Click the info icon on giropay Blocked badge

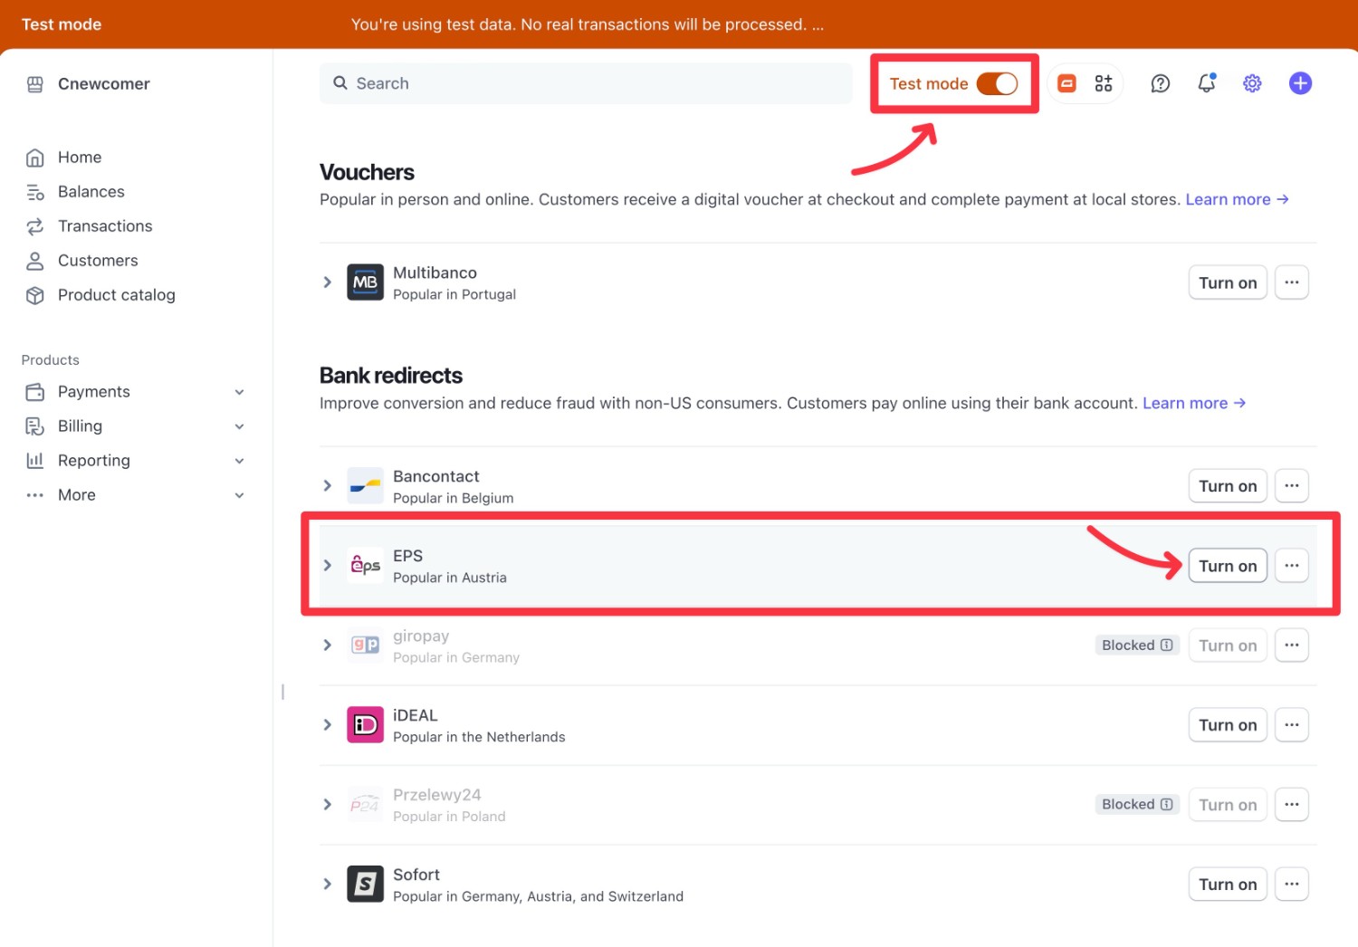click(x=1167, y=646)
